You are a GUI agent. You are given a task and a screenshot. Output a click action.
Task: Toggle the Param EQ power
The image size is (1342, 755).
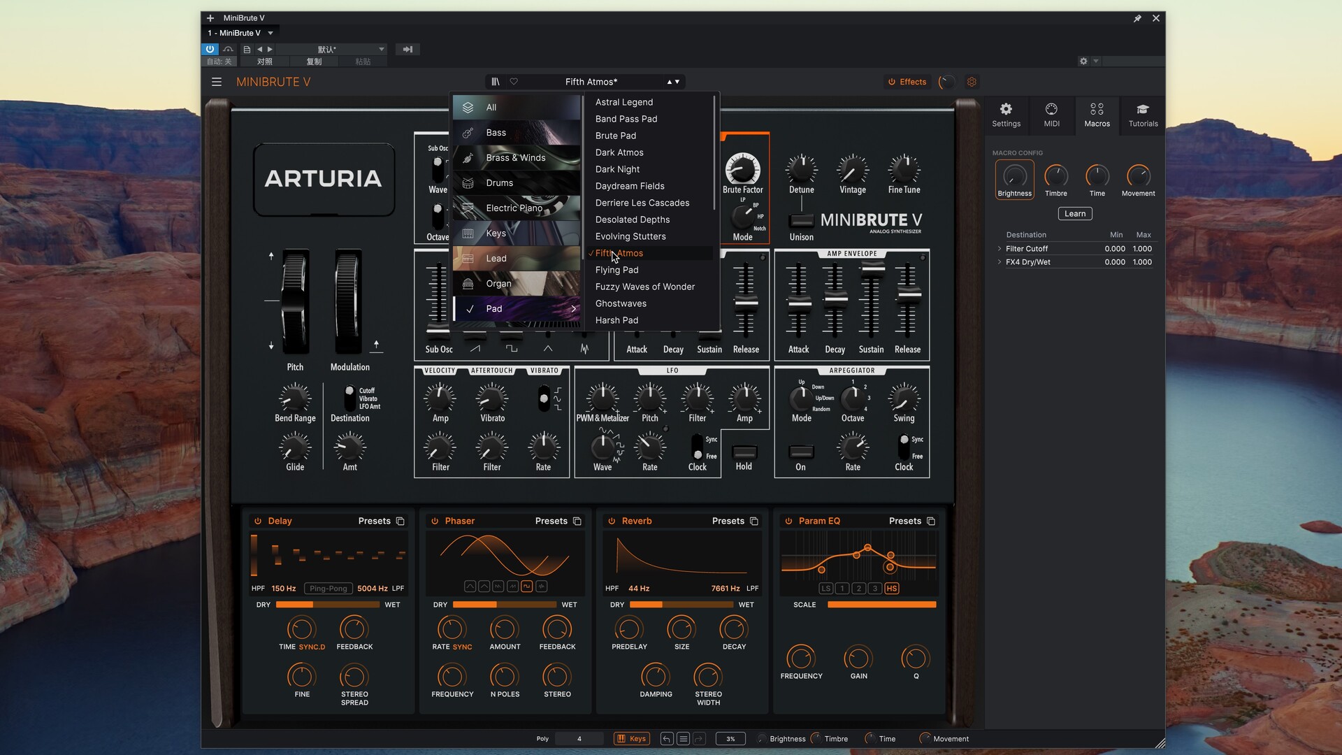pos(788,521)
